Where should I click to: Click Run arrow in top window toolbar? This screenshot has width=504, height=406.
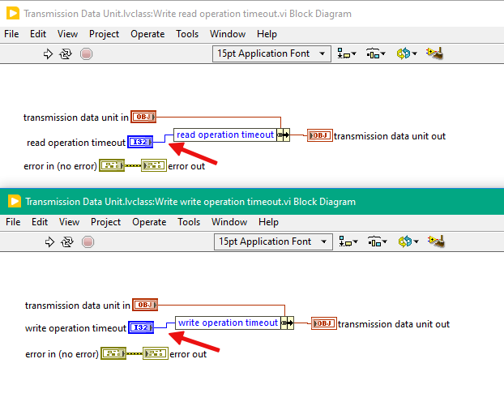click(x=48, y=53)
